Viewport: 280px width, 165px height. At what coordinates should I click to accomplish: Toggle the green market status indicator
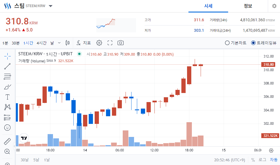(79, 54)
